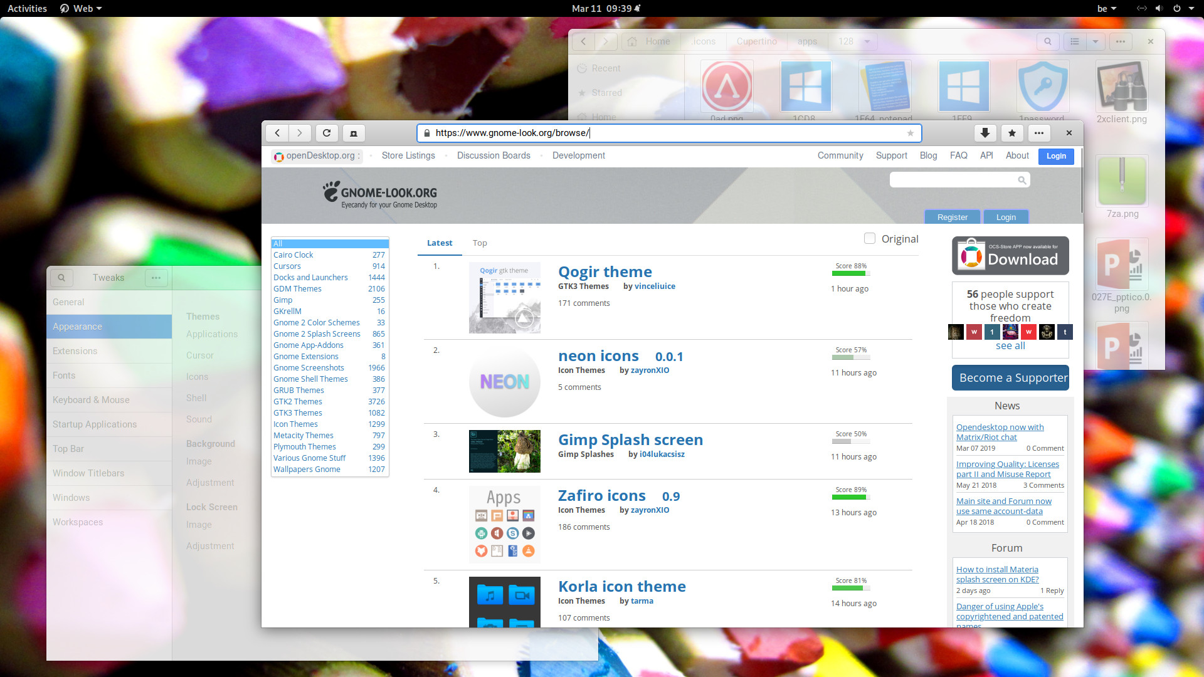The width and height of the screenshot is (1204, 677).
Task: Open a new tab with homepage icon
Action: coord(354,133)
